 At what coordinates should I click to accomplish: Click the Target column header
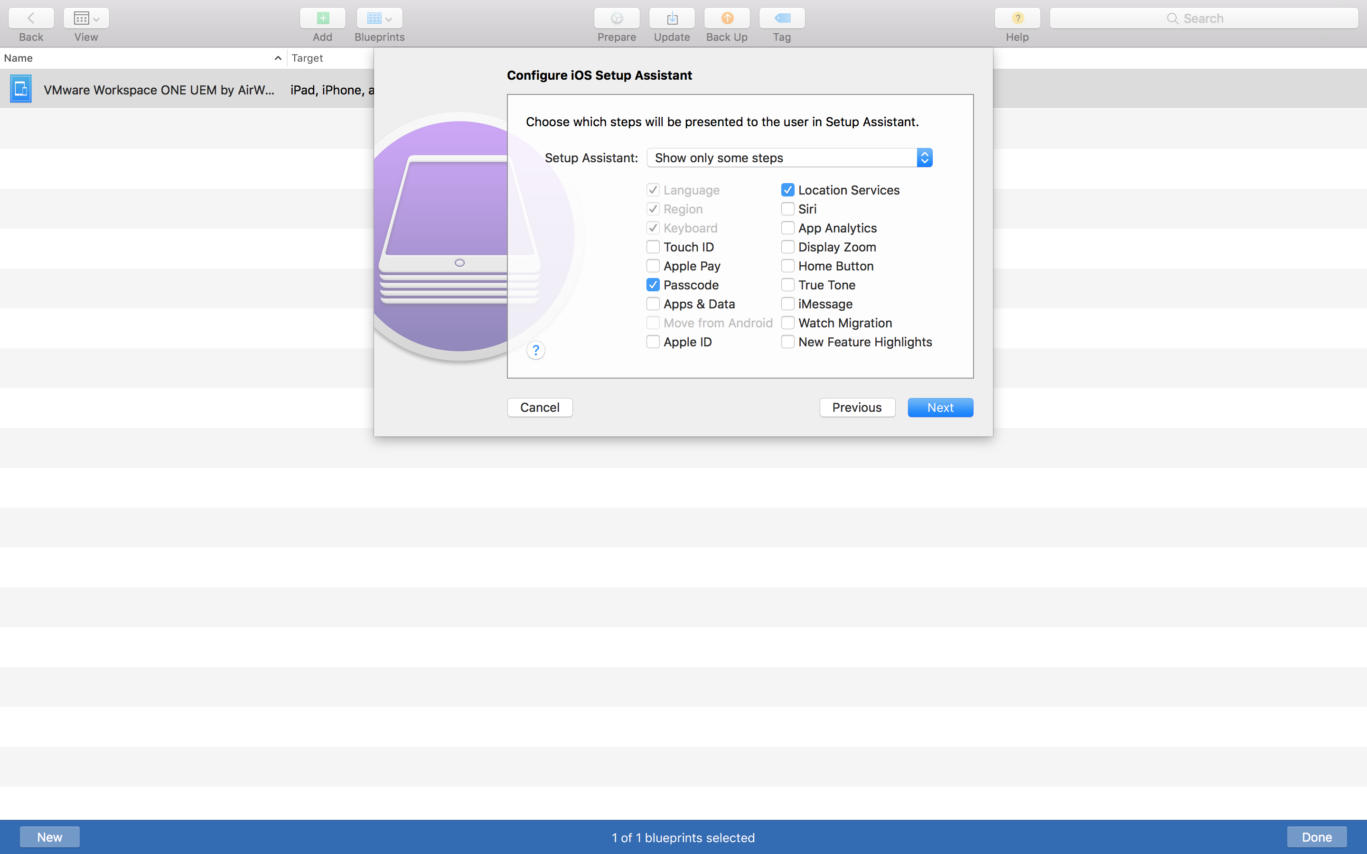(x=307, y=58)
